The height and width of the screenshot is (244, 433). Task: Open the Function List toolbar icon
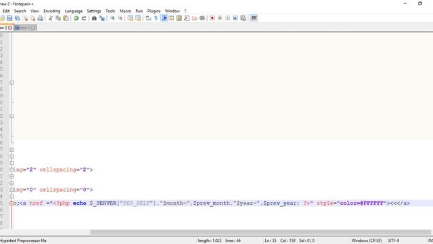click(187, 18)
